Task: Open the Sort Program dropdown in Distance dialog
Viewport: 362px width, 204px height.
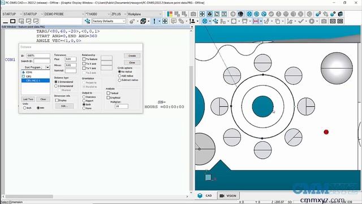Action: point(48,67)
